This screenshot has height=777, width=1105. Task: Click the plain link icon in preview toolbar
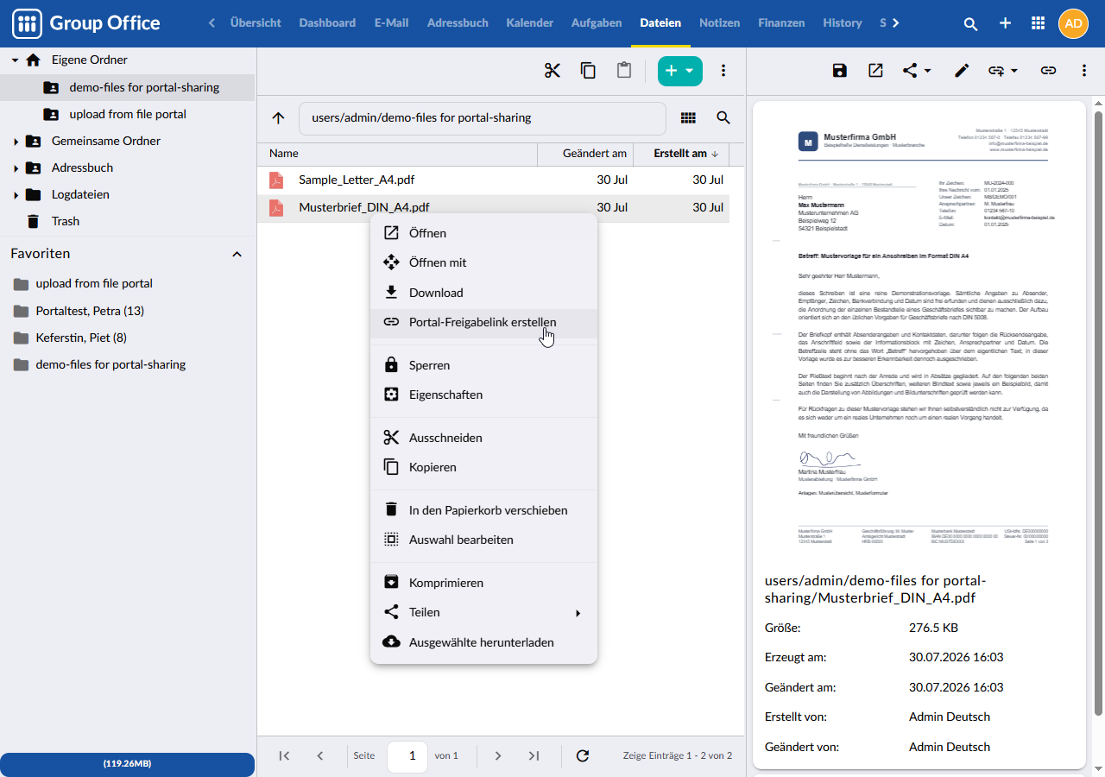coord(1048,71)
